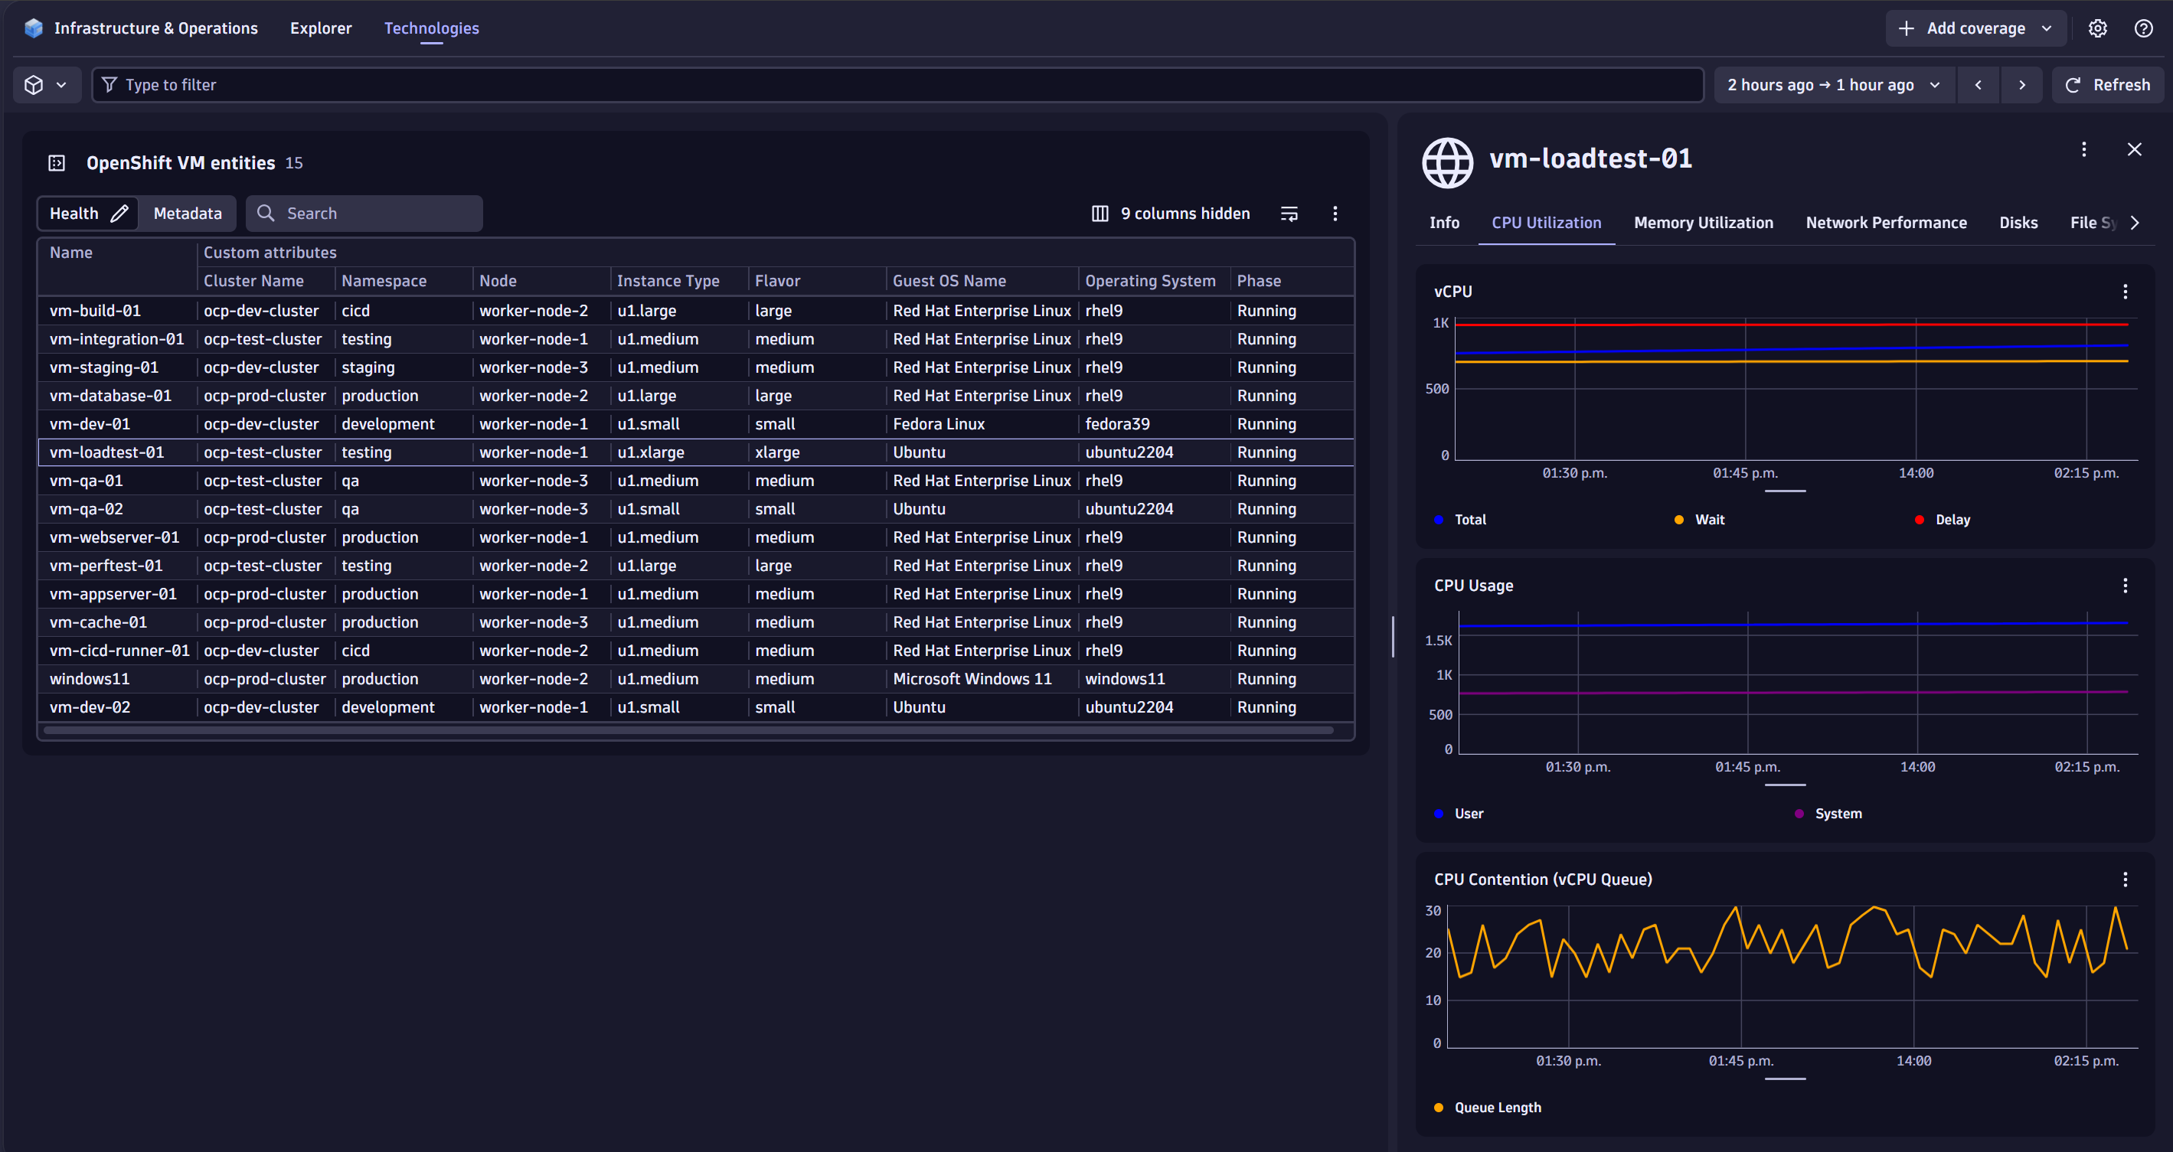Click the pencil icon on the Health tab

point(119,214)
